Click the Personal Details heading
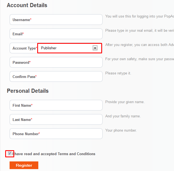The height and width of the screenshot is (171, 174). coord(28,91)
